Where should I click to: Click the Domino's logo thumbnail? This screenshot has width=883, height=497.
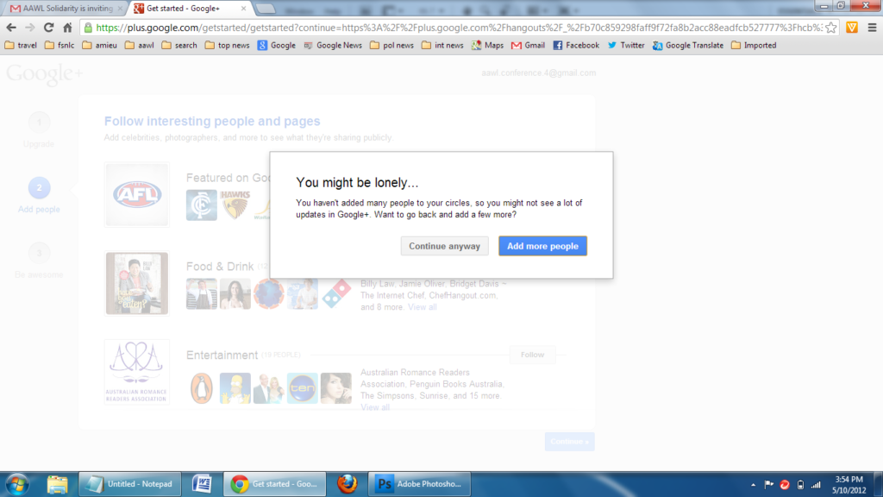point(336,293)
